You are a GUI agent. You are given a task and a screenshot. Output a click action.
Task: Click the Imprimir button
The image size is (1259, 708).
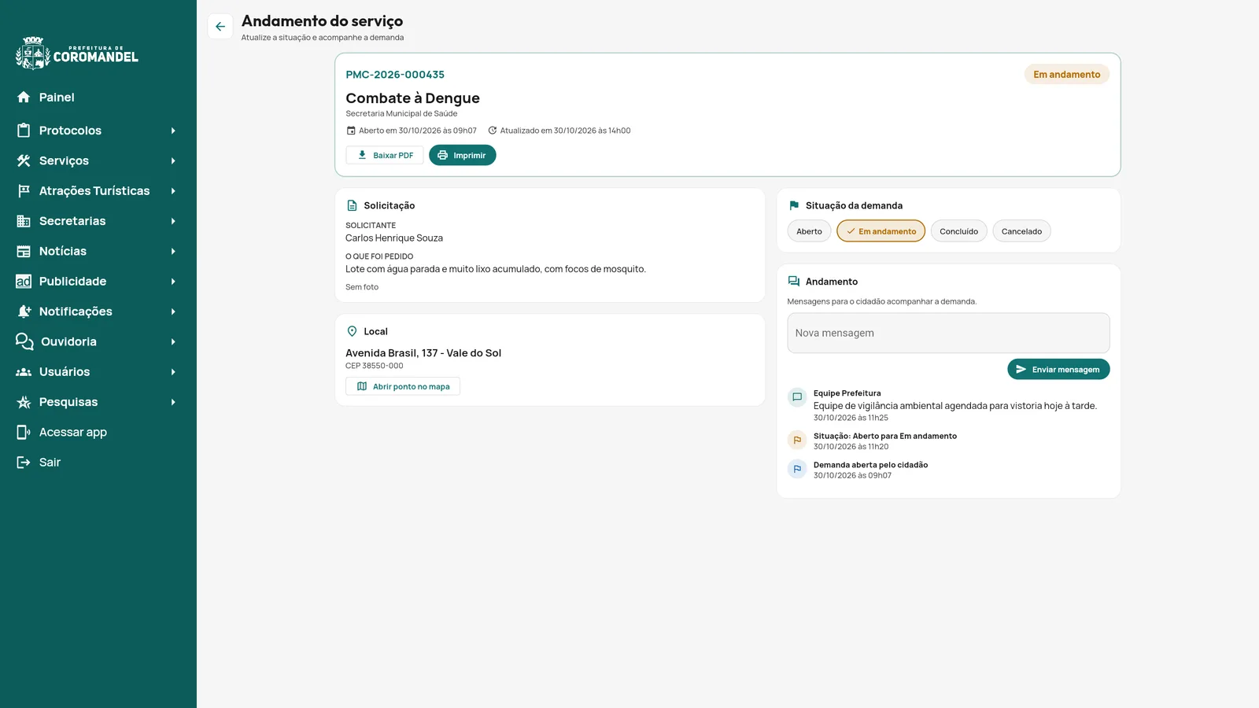coord(463,155)
